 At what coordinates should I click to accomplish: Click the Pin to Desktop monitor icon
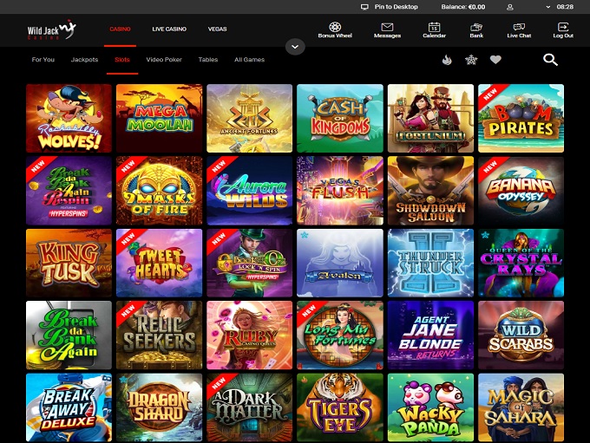point(364,7)
